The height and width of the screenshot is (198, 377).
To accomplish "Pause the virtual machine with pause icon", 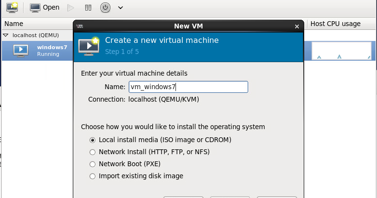I will (x=88, y=8).
